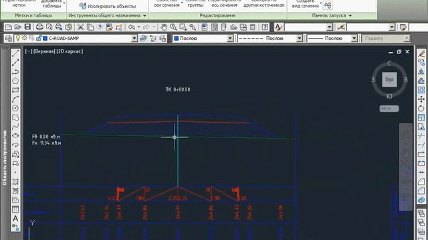This screenshot has height=240, width=428.
Task: Copy to clipboard icon
Action: coord(90,27)
